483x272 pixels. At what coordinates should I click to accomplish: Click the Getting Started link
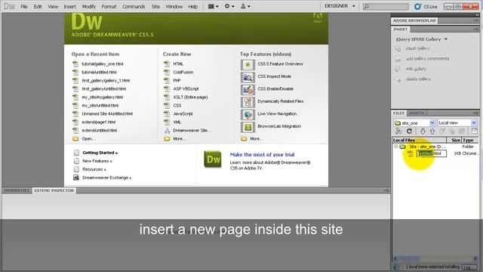pyautogui.click(x=100, y=153)
